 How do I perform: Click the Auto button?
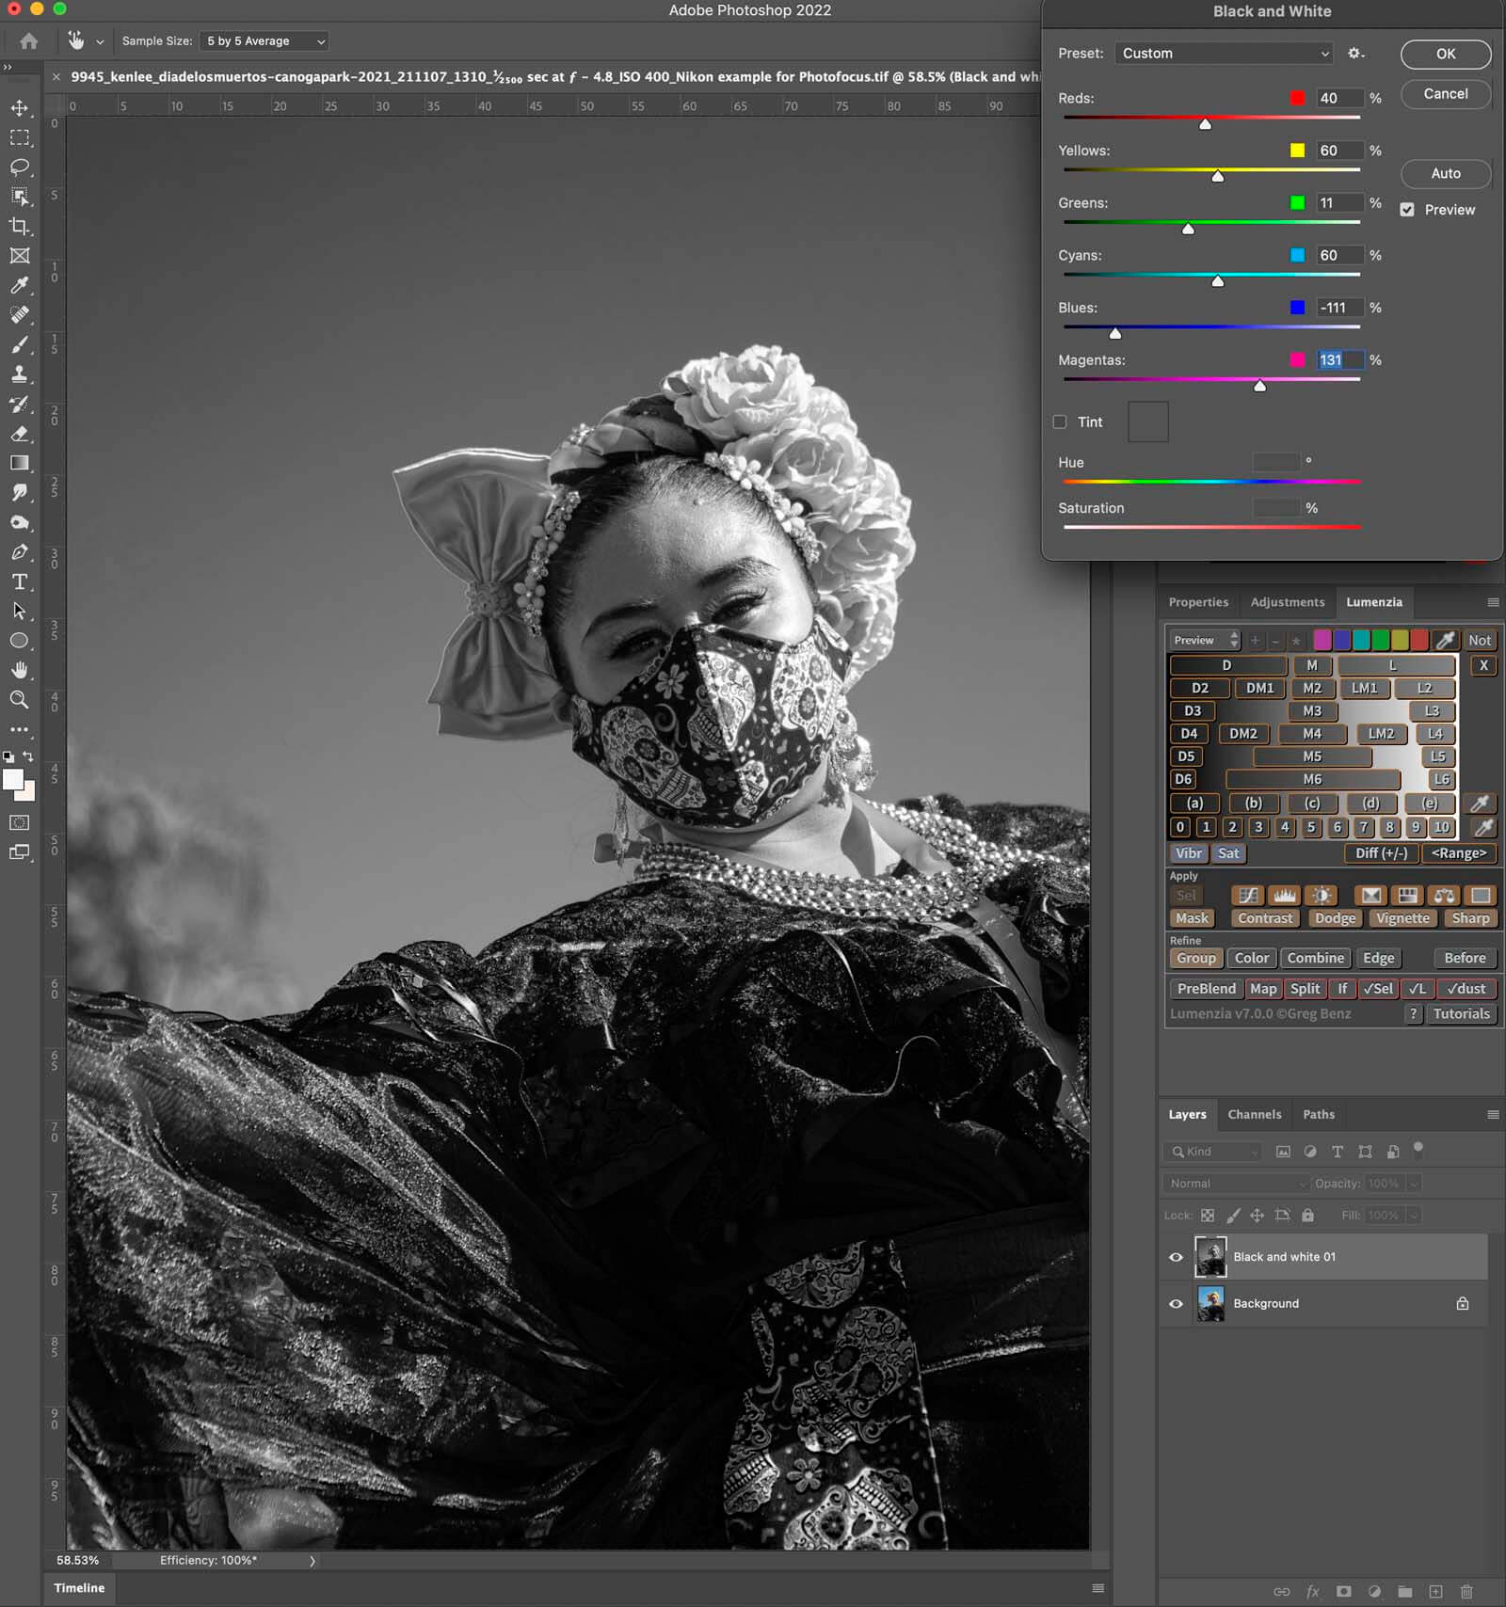pyautogui.click(x=1445, y=173)
